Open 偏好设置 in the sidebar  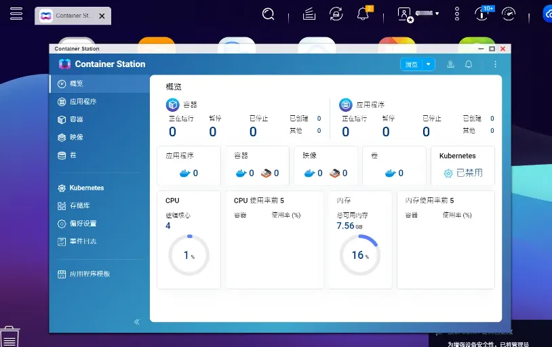pos(100,224)
